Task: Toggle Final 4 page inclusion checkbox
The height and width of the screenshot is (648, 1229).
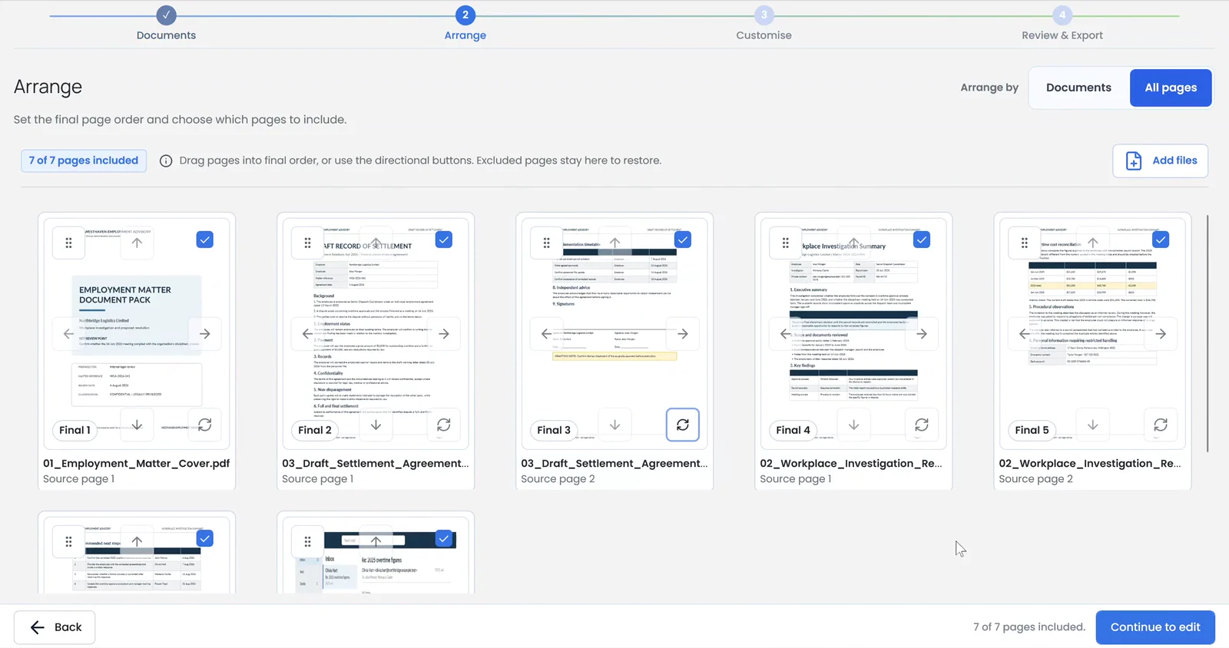Action: (922, 240)
